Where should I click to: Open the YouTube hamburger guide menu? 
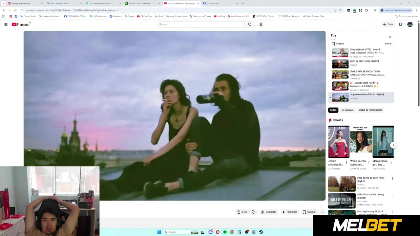point(6,24)
